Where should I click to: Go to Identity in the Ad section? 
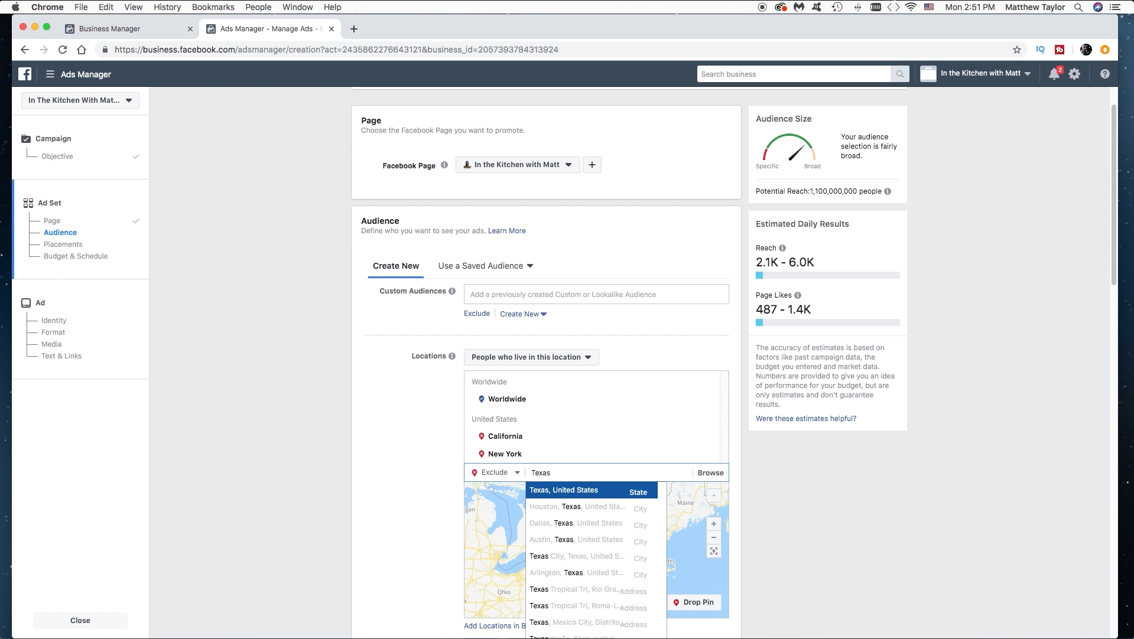click(x=54, y=321)
